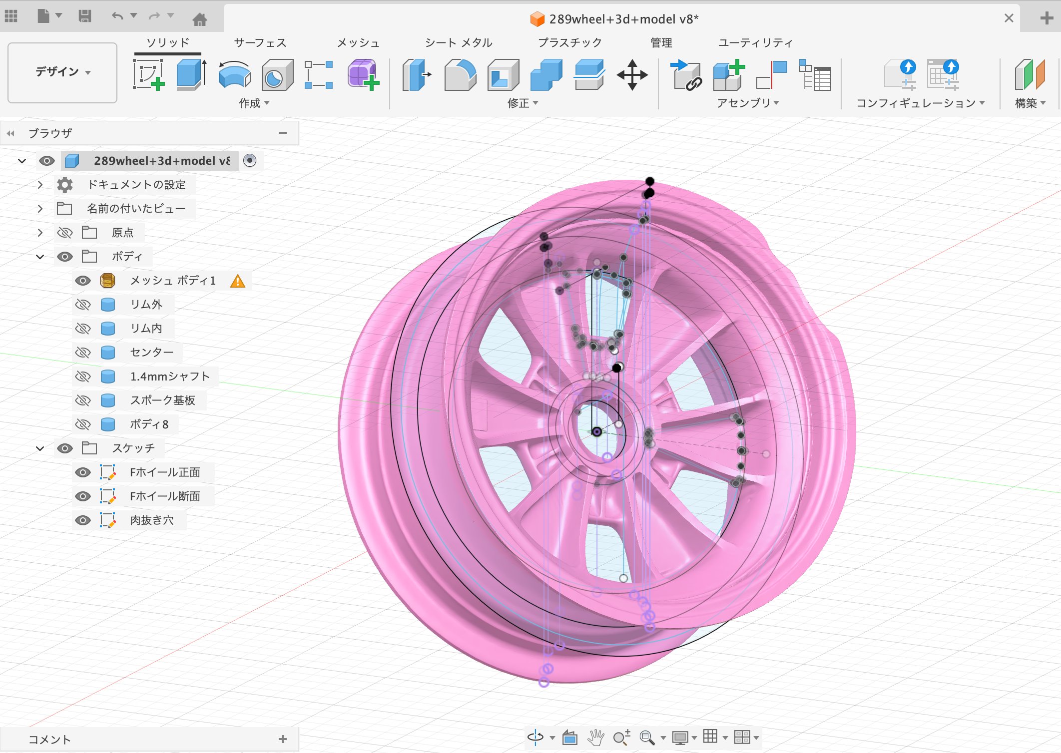Image resolution: width=1061 pixels, height=753 pixels.
Task: Select the Pan hand tool
Action: pos(595,737)
